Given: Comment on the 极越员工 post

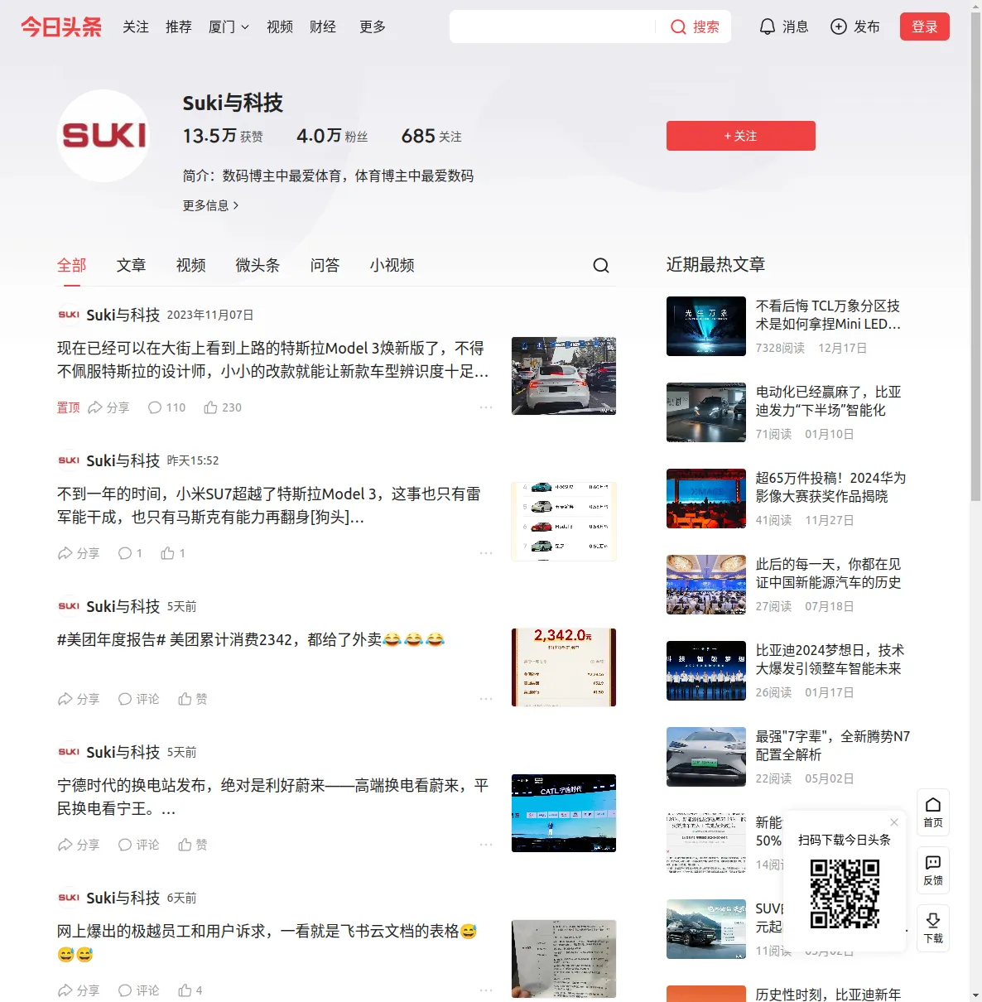Looking at the screenshot, I should pos(138,990).
